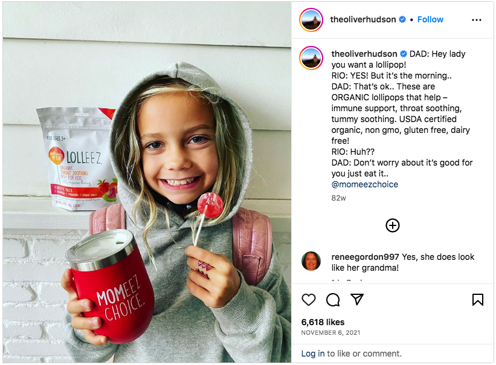Visit the reneegordon997 username link
This screenshot has height=365, width=496.
point(366,257)
